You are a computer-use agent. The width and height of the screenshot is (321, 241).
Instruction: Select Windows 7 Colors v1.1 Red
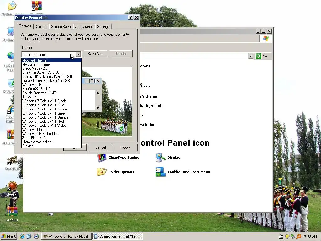(51, 121)
